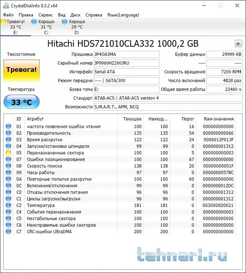Click status orb for Включения/отключения row
The image size is (246, 273).
pyautogui.click(x=8, y=186)
